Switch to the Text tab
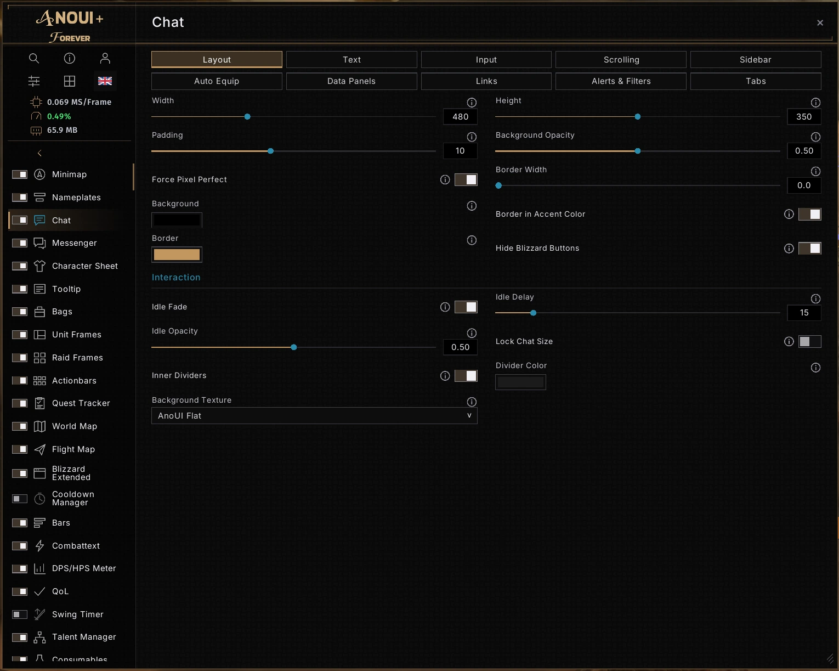 tap(352, 60)
